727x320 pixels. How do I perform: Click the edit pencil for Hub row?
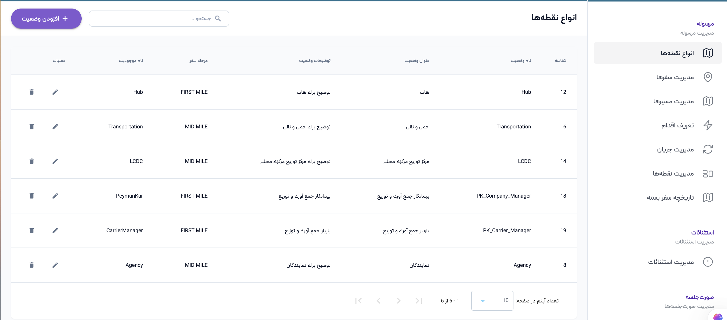click(55, 92)
